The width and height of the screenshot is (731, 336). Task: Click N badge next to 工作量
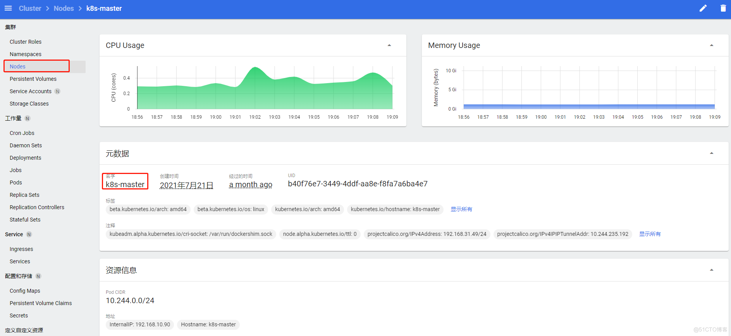coord(28,118)
